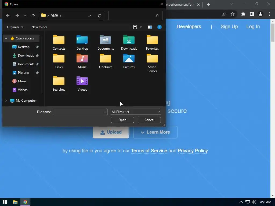Open Chrome extensions puzzle icon
The image size is (275, 206).
243,14
